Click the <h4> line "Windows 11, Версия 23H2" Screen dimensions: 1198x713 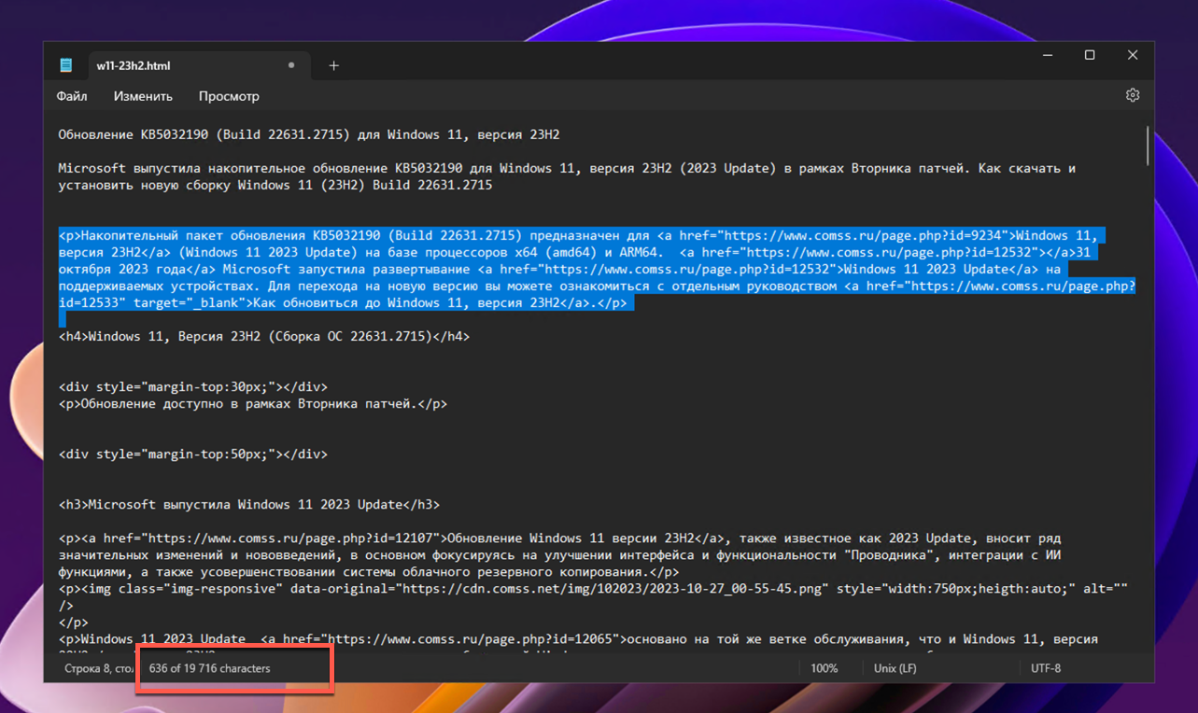click(264, 336)
